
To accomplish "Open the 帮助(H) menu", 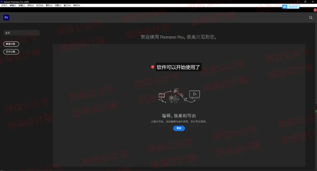I will (77, 6).
